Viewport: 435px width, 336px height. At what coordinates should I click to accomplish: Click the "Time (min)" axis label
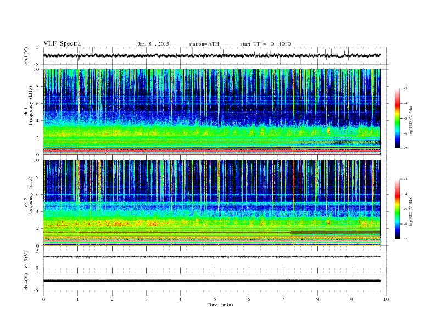(x=220, y=305)
